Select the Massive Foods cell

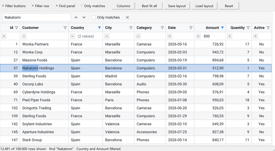point(44,60)
